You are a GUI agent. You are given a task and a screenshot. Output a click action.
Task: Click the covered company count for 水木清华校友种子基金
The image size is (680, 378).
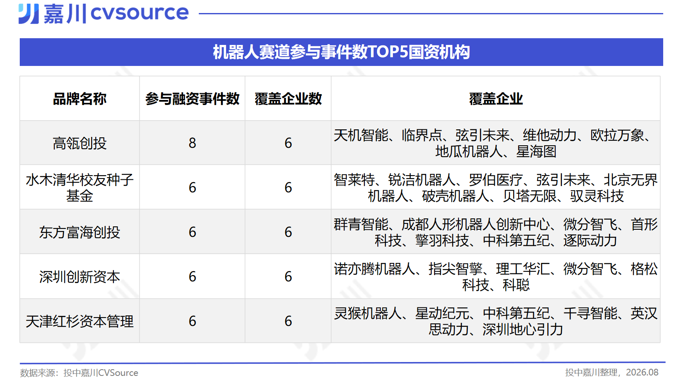(288, 188)
